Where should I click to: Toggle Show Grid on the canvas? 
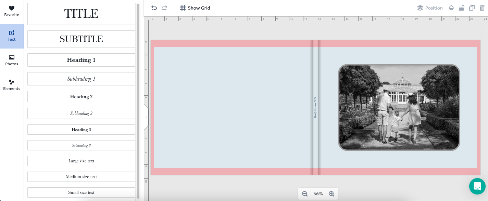click(x=195, y=8)
